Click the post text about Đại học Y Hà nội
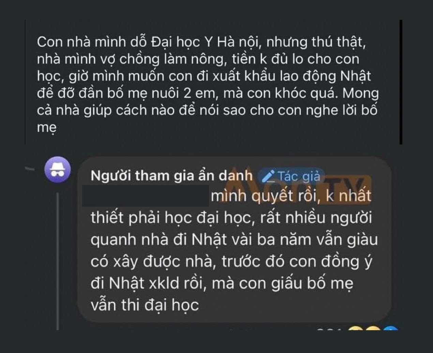Viewport: 433px width, 353px height. click(x=208, y=84)
